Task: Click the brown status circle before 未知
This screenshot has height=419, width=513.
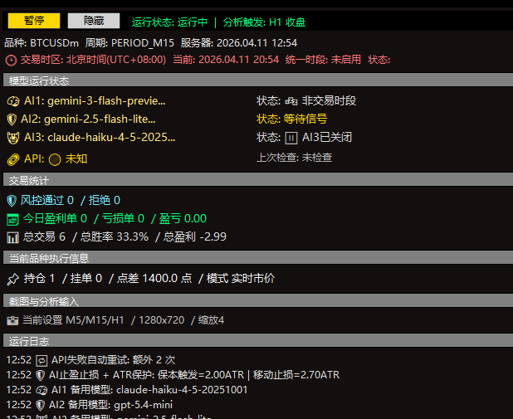Action: pos(55,159)
